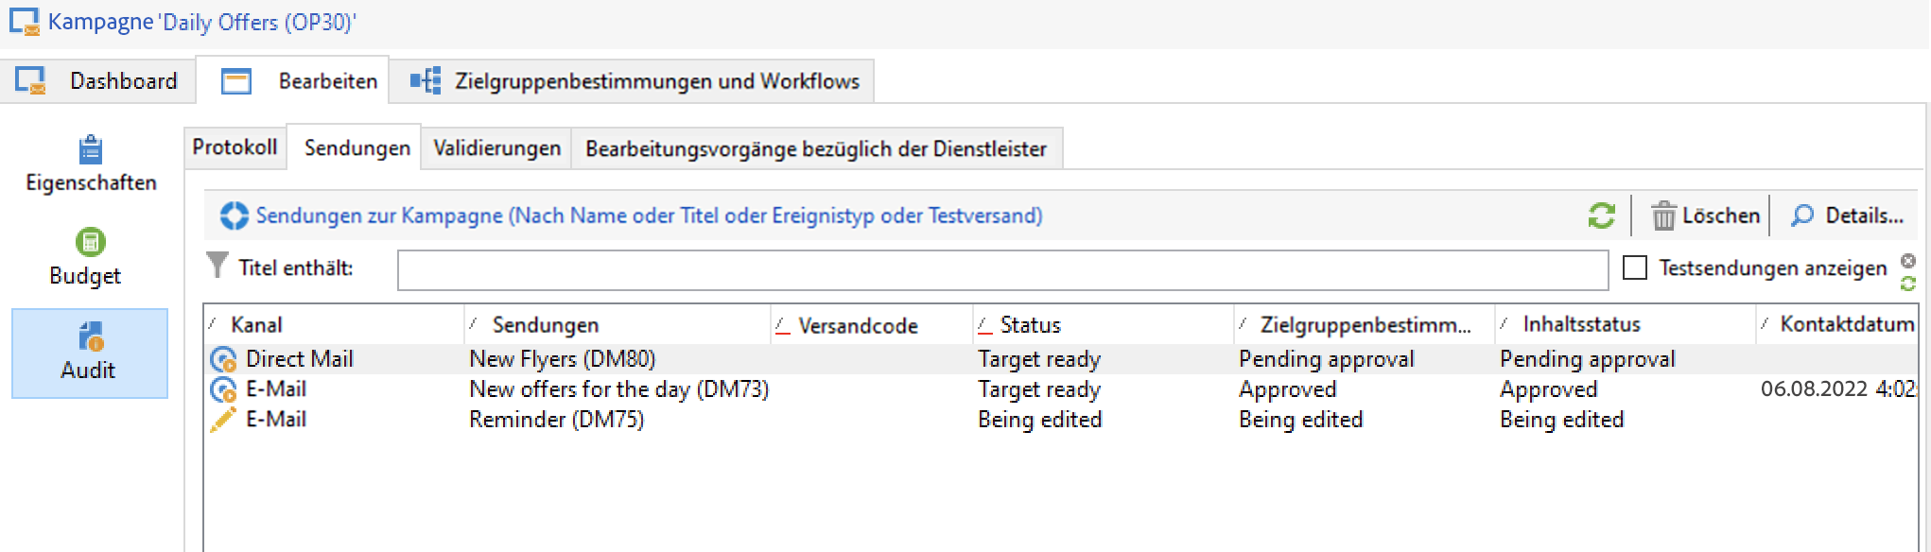Click the funnel filter icon
Image resolution: width=1931 pixels, height=552 pixels.
217,267
